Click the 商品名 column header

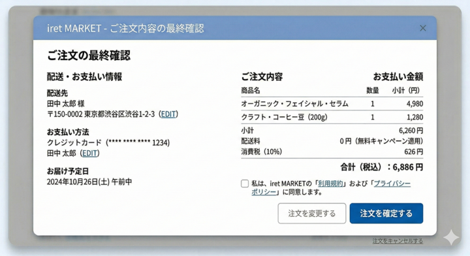[x=251, y=91]
